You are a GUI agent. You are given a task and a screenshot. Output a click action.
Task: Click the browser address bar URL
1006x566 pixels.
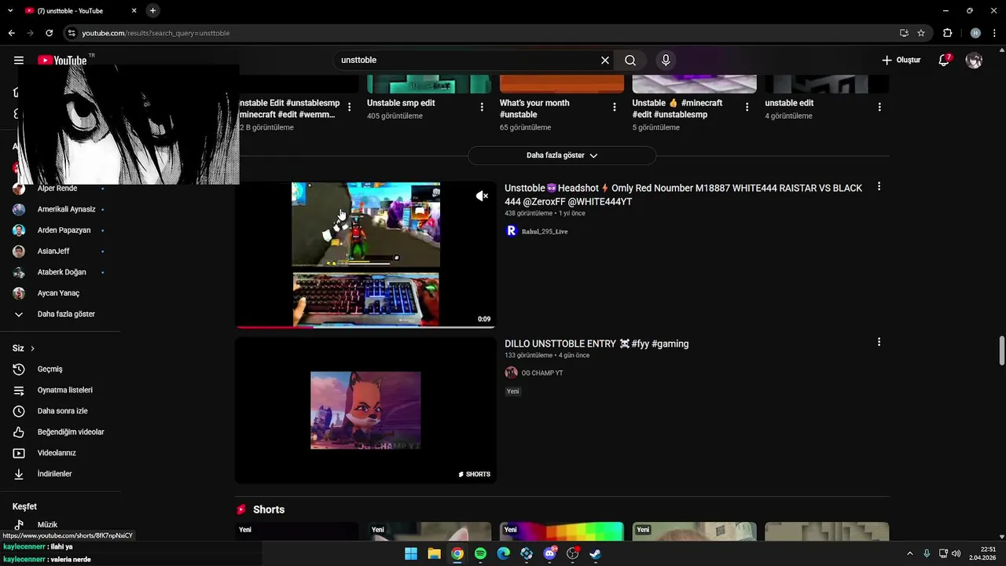coord(156,33)
